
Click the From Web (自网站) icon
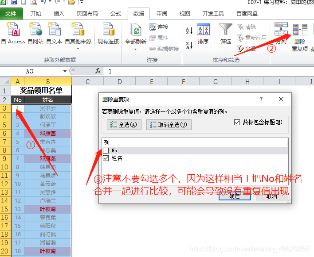(35, 29)
